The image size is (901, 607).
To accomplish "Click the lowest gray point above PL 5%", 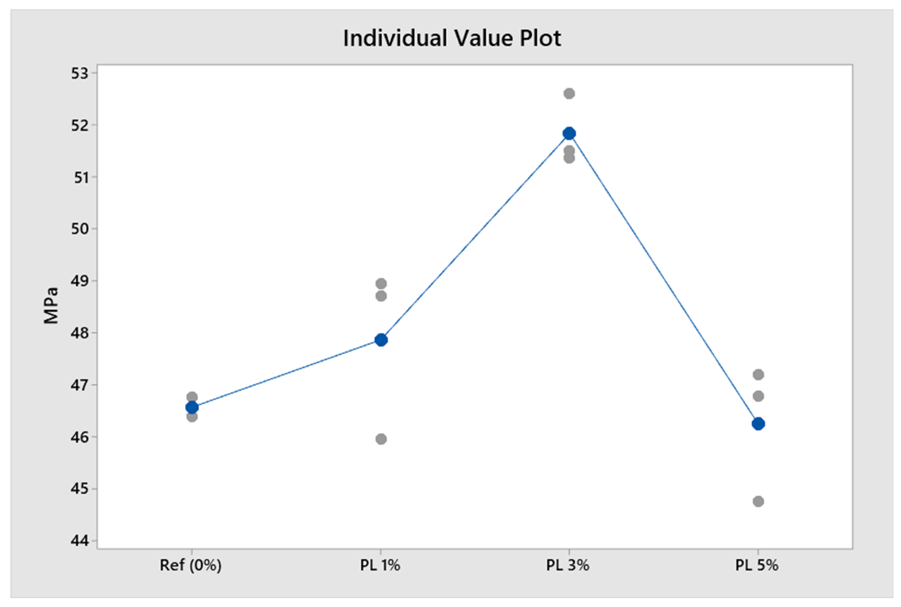I will click(x=758, y=502).
